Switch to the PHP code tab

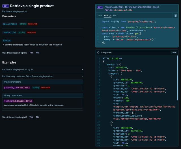pos(115,16)
